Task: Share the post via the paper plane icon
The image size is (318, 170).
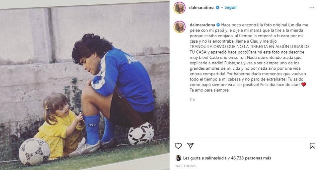Action: coord(190,146)
